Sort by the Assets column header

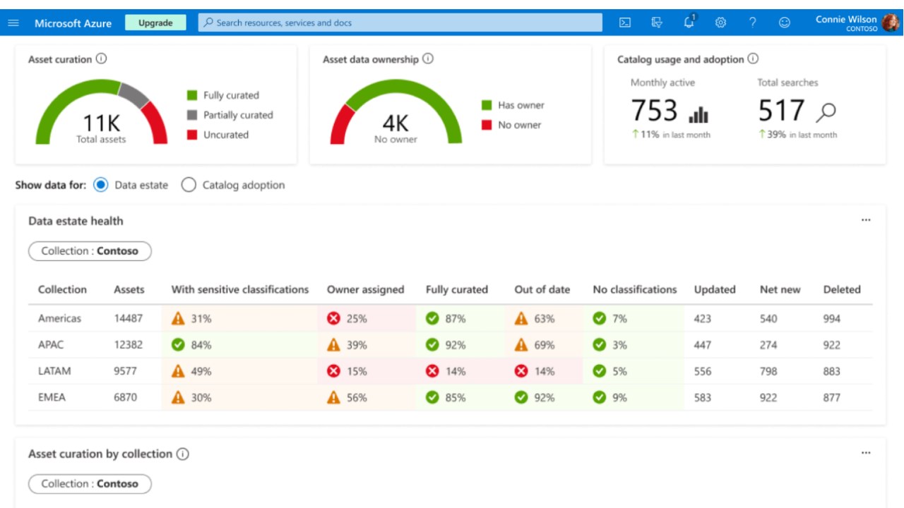click(129, 289)
